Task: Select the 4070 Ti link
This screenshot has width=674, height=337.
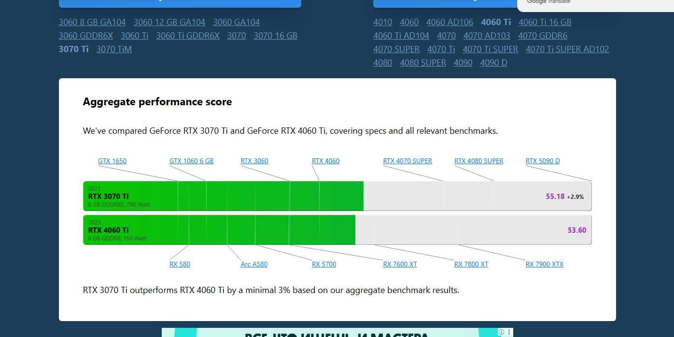Action: pos(441,49)
